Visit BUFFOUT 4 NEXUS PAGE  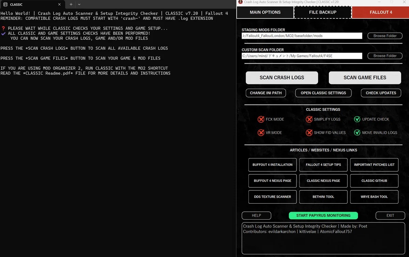272,181
